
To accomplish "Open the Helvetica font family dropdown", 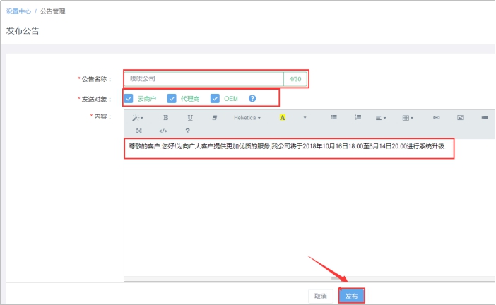I will point(247,118).
